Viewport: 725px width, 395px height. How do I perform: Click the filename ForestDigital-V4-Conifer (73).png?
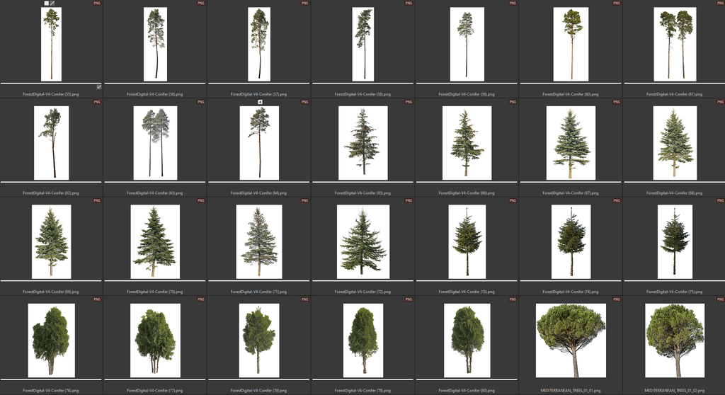[x=467, y=292]
